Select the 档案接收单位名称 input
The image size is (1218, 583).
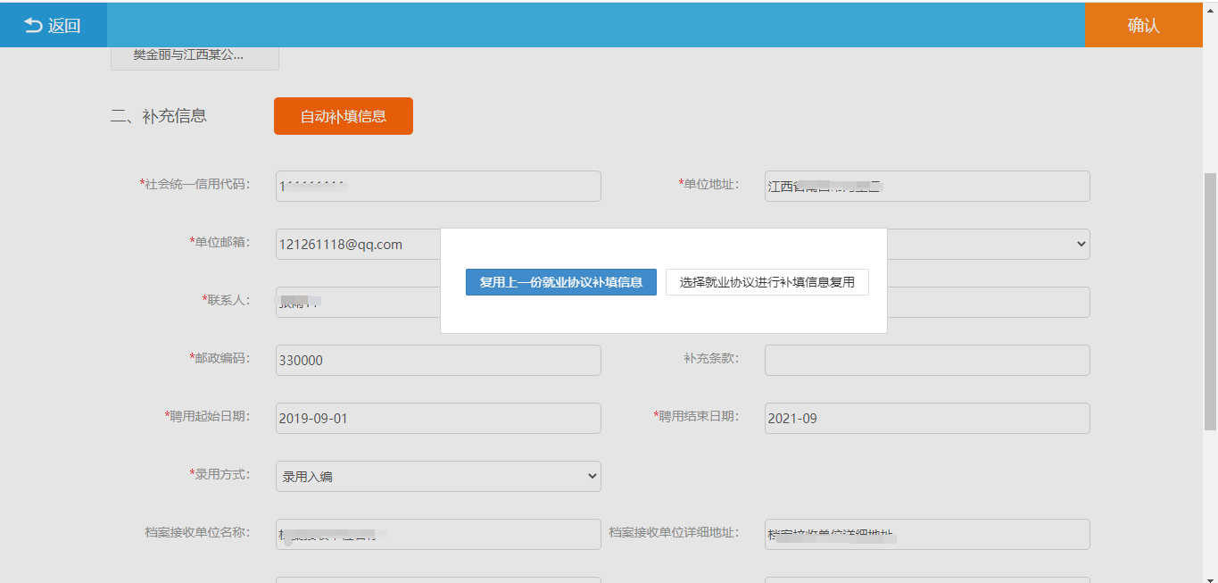(x=438, y=534)
